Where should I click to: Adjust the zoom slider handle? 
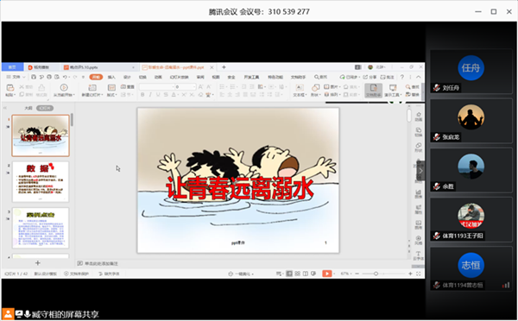(376, 274)
